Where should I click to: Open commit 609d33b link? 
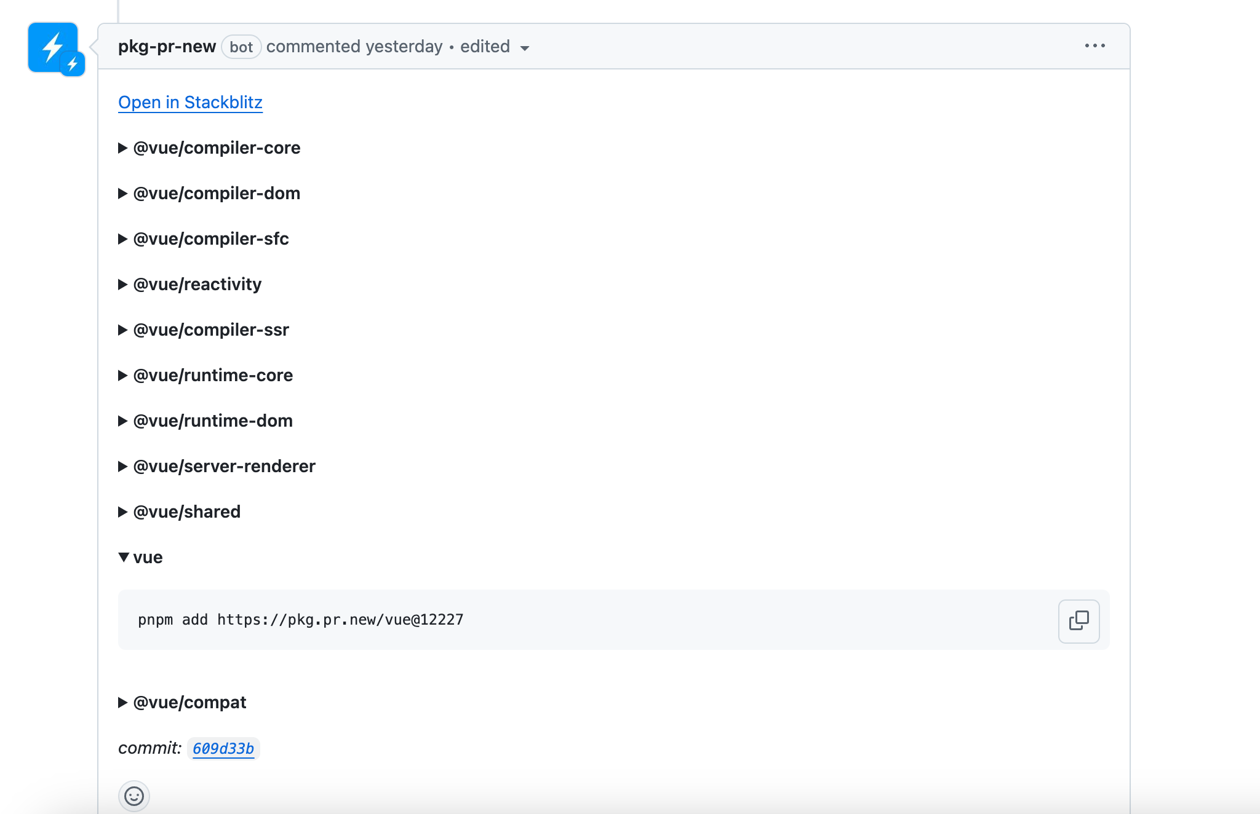click(x=223, y=749)
